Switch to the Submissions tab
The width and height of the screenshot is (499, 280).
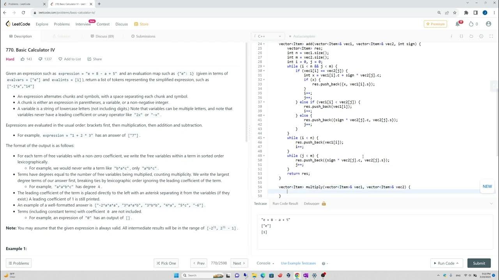point(143,36)
